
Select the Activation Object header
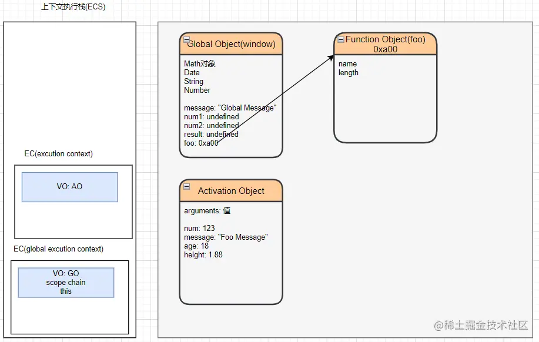231,191
